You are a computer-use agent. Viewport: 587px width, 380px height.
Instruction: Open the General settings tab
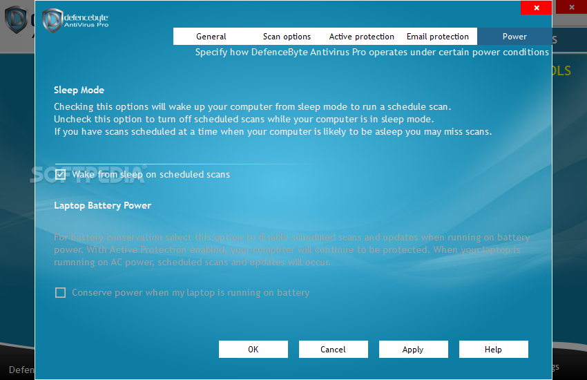[x=211, y=37]
